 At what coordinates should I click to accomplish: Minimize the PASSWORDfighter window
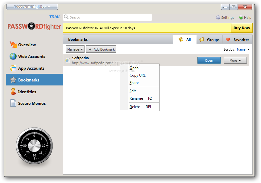[x=225, y=7]
